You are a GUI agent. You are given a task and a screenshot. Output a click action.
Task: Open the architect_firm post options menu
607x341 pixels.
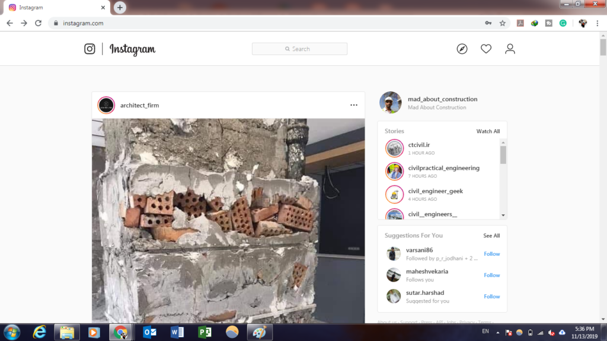coord(354,105)
